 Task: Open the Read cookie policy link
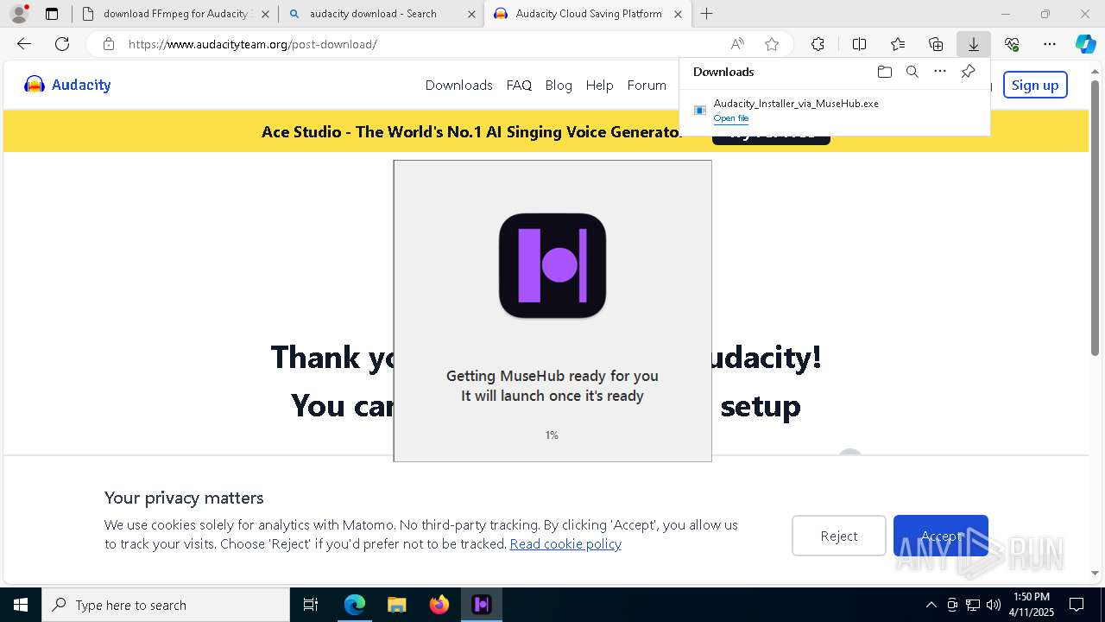(x=565, y=543)
